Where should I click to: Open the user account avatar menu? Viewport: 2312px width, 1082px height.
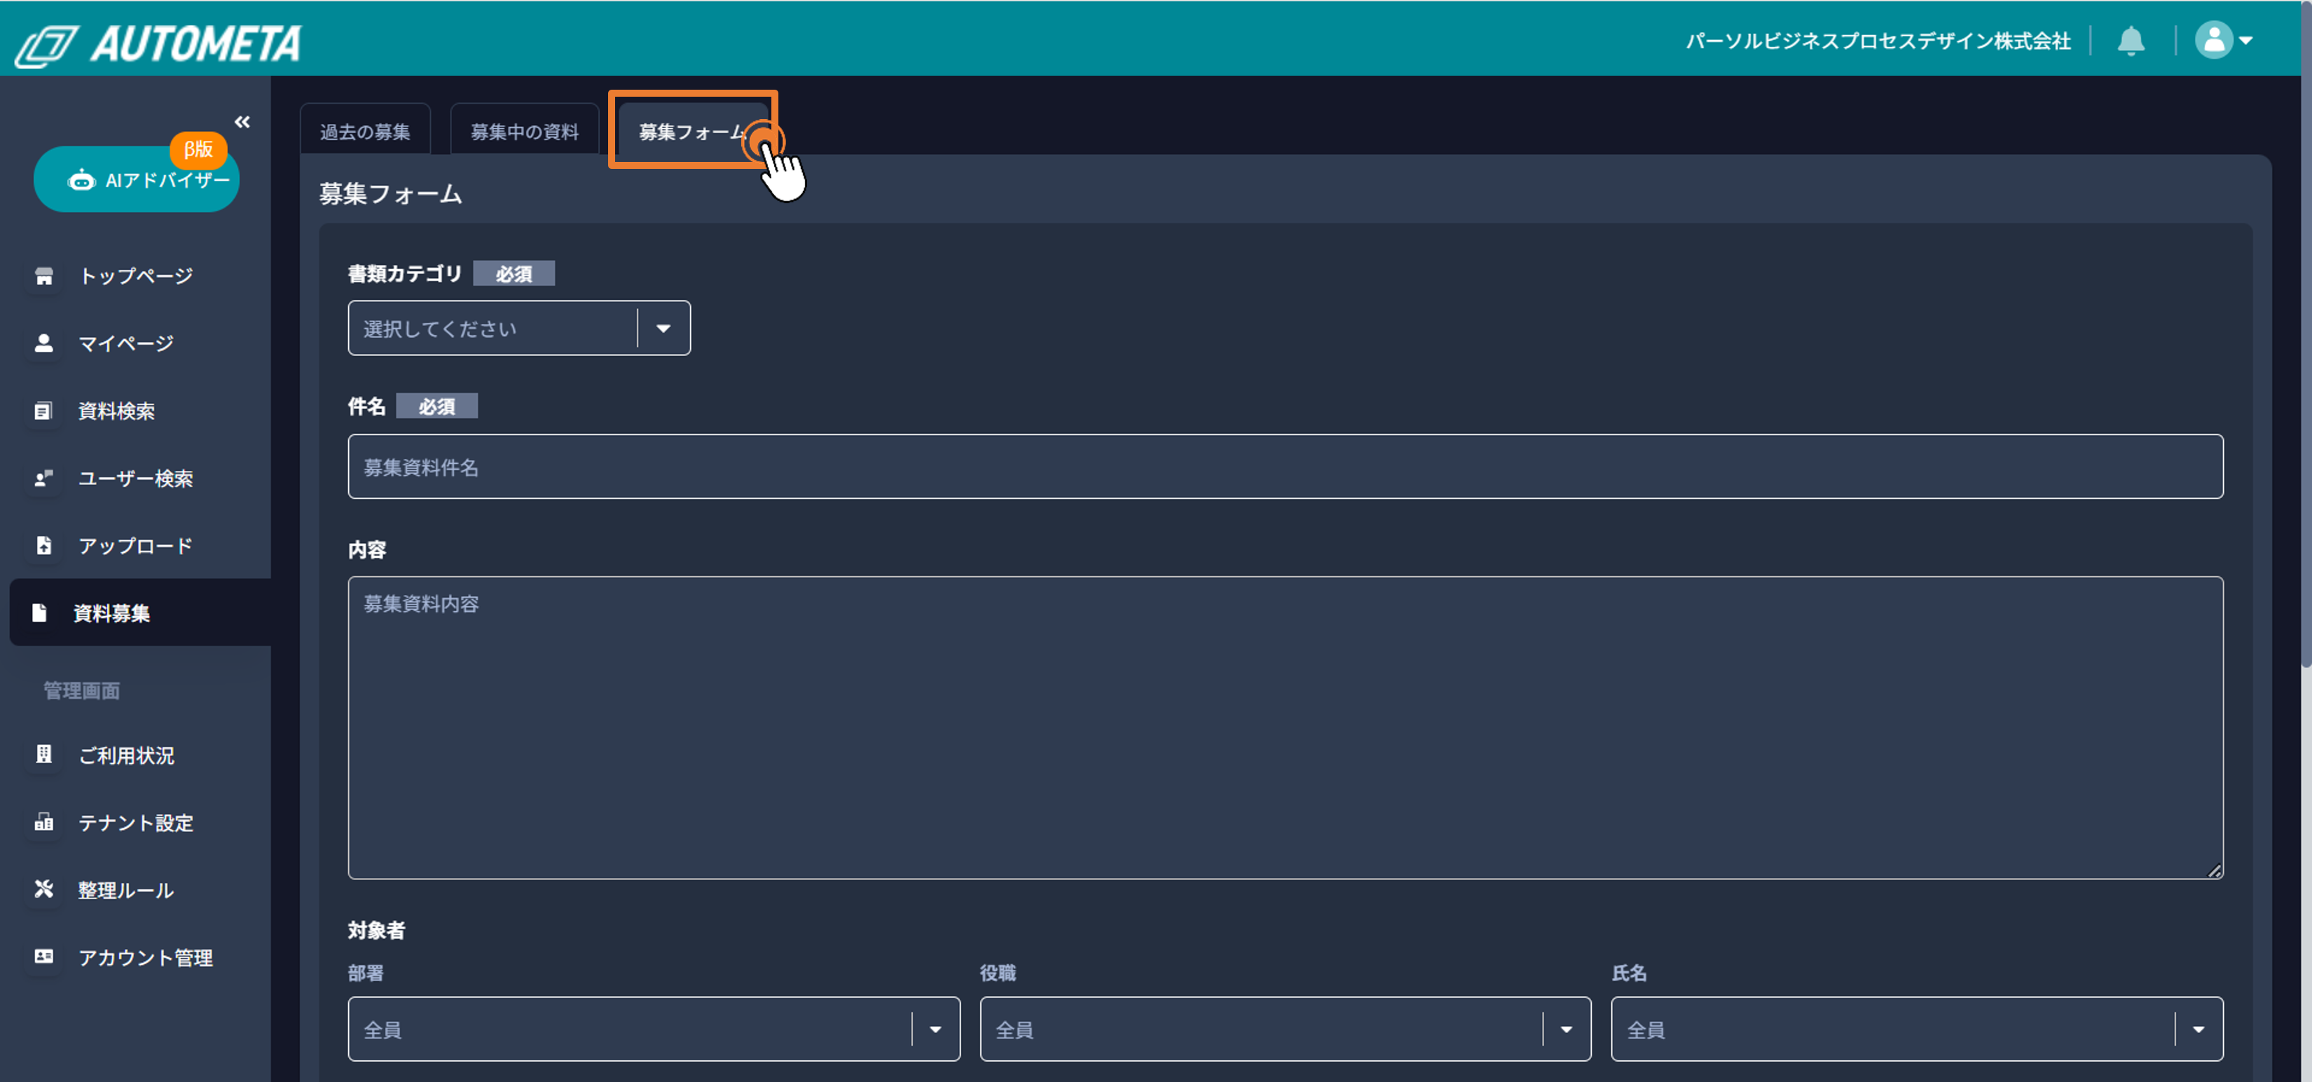[x=2213, y=41]
